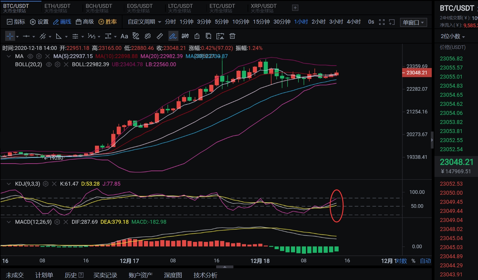Switch to the ETH/USDT tab
This screenshot has height=280, width=478.
tap(57, 8)
